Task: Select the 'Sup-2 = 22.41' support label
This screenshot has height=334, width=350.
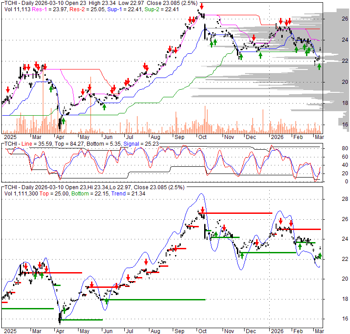Action: click(162, 9)
